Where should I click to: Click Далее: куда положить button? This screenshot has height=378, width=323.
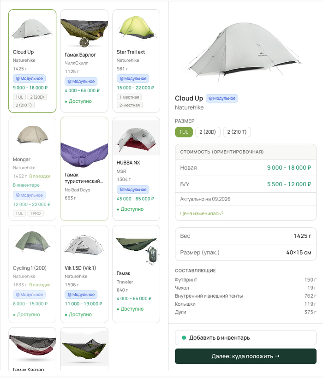(x=245, y=356)
